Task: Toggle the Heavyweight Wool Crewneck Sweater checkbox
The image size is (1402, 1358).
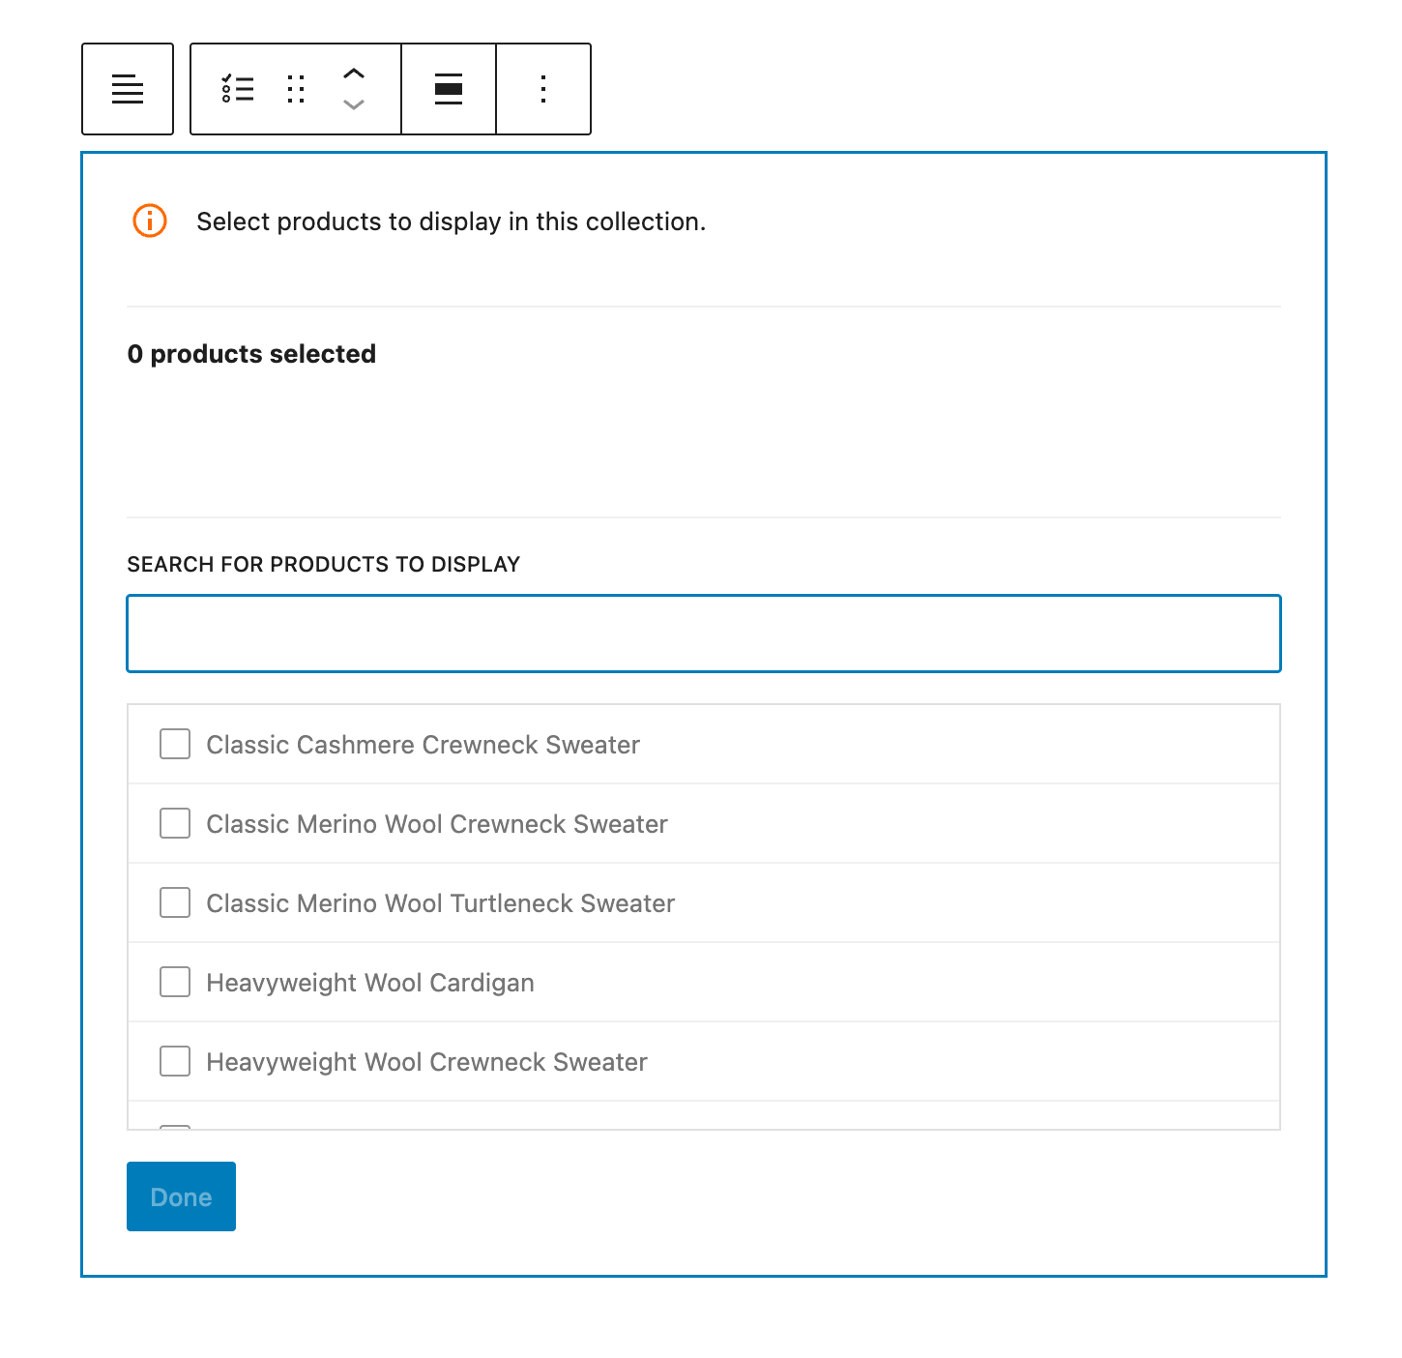Action: tap(175, 1061)
